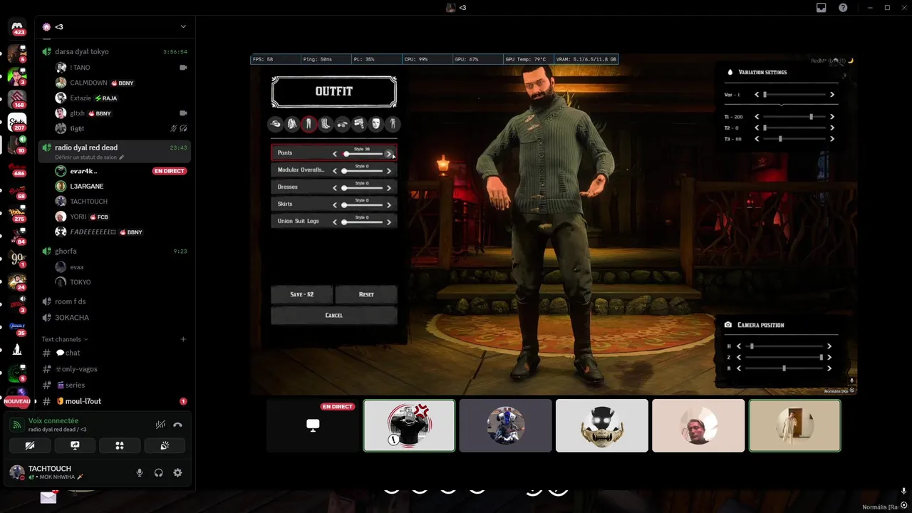Screen dimensions: 912x513
Task: Disconnect from voice with the hang-up icon
Action: pyautogui.click(x=177, y=425)
